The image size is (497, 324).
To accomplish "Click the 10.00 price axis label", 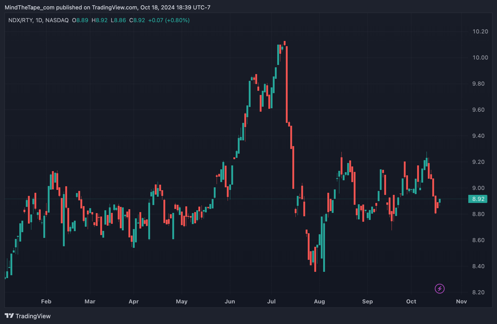I will [480, 58].
